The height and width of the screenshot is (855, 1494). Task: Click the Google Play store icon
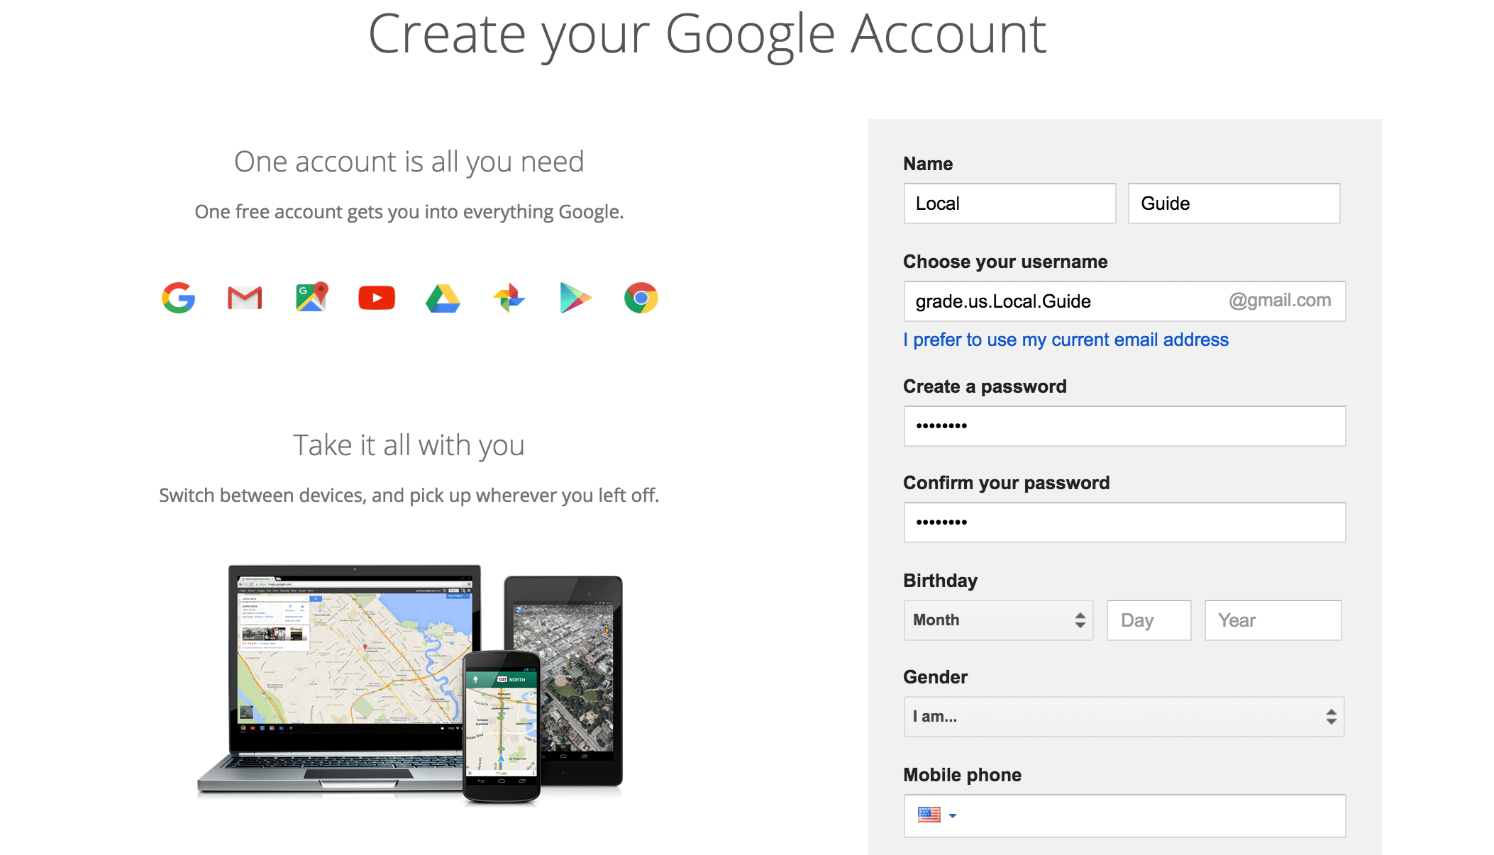(575, 298)
